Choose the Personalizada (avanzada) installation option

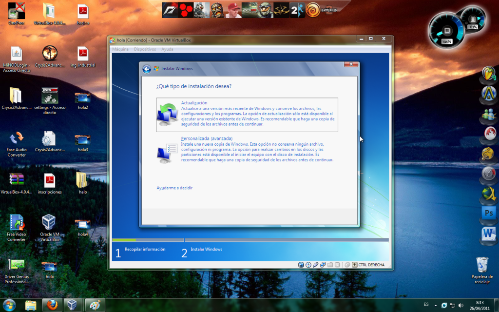[x=247, y=150]
